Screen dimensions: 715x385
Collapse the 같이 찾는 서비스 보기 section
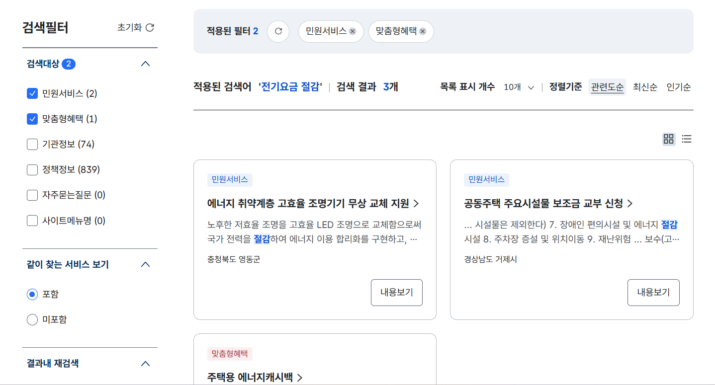point(145,264)
